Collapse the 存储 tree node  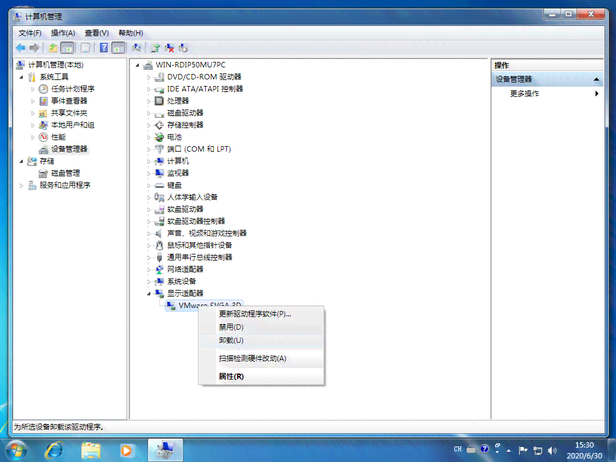21,161
